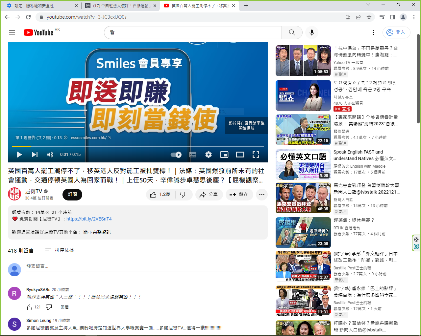Share the video (分享)
Screen dimensions: 421x336
pos(209,195)
